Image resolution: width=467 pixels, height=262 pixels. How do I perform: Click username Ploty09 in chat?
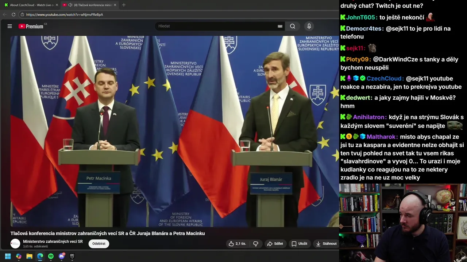[358, 59]
